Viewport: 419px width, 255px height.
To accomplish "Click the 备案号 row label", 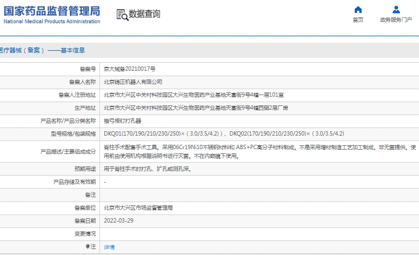I will [x=88, y=69].
